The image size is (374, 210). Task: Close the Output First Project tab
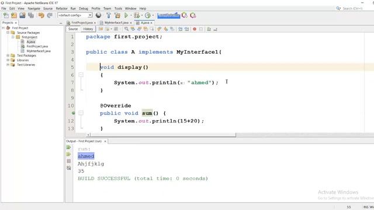click(x=105, y=141)
